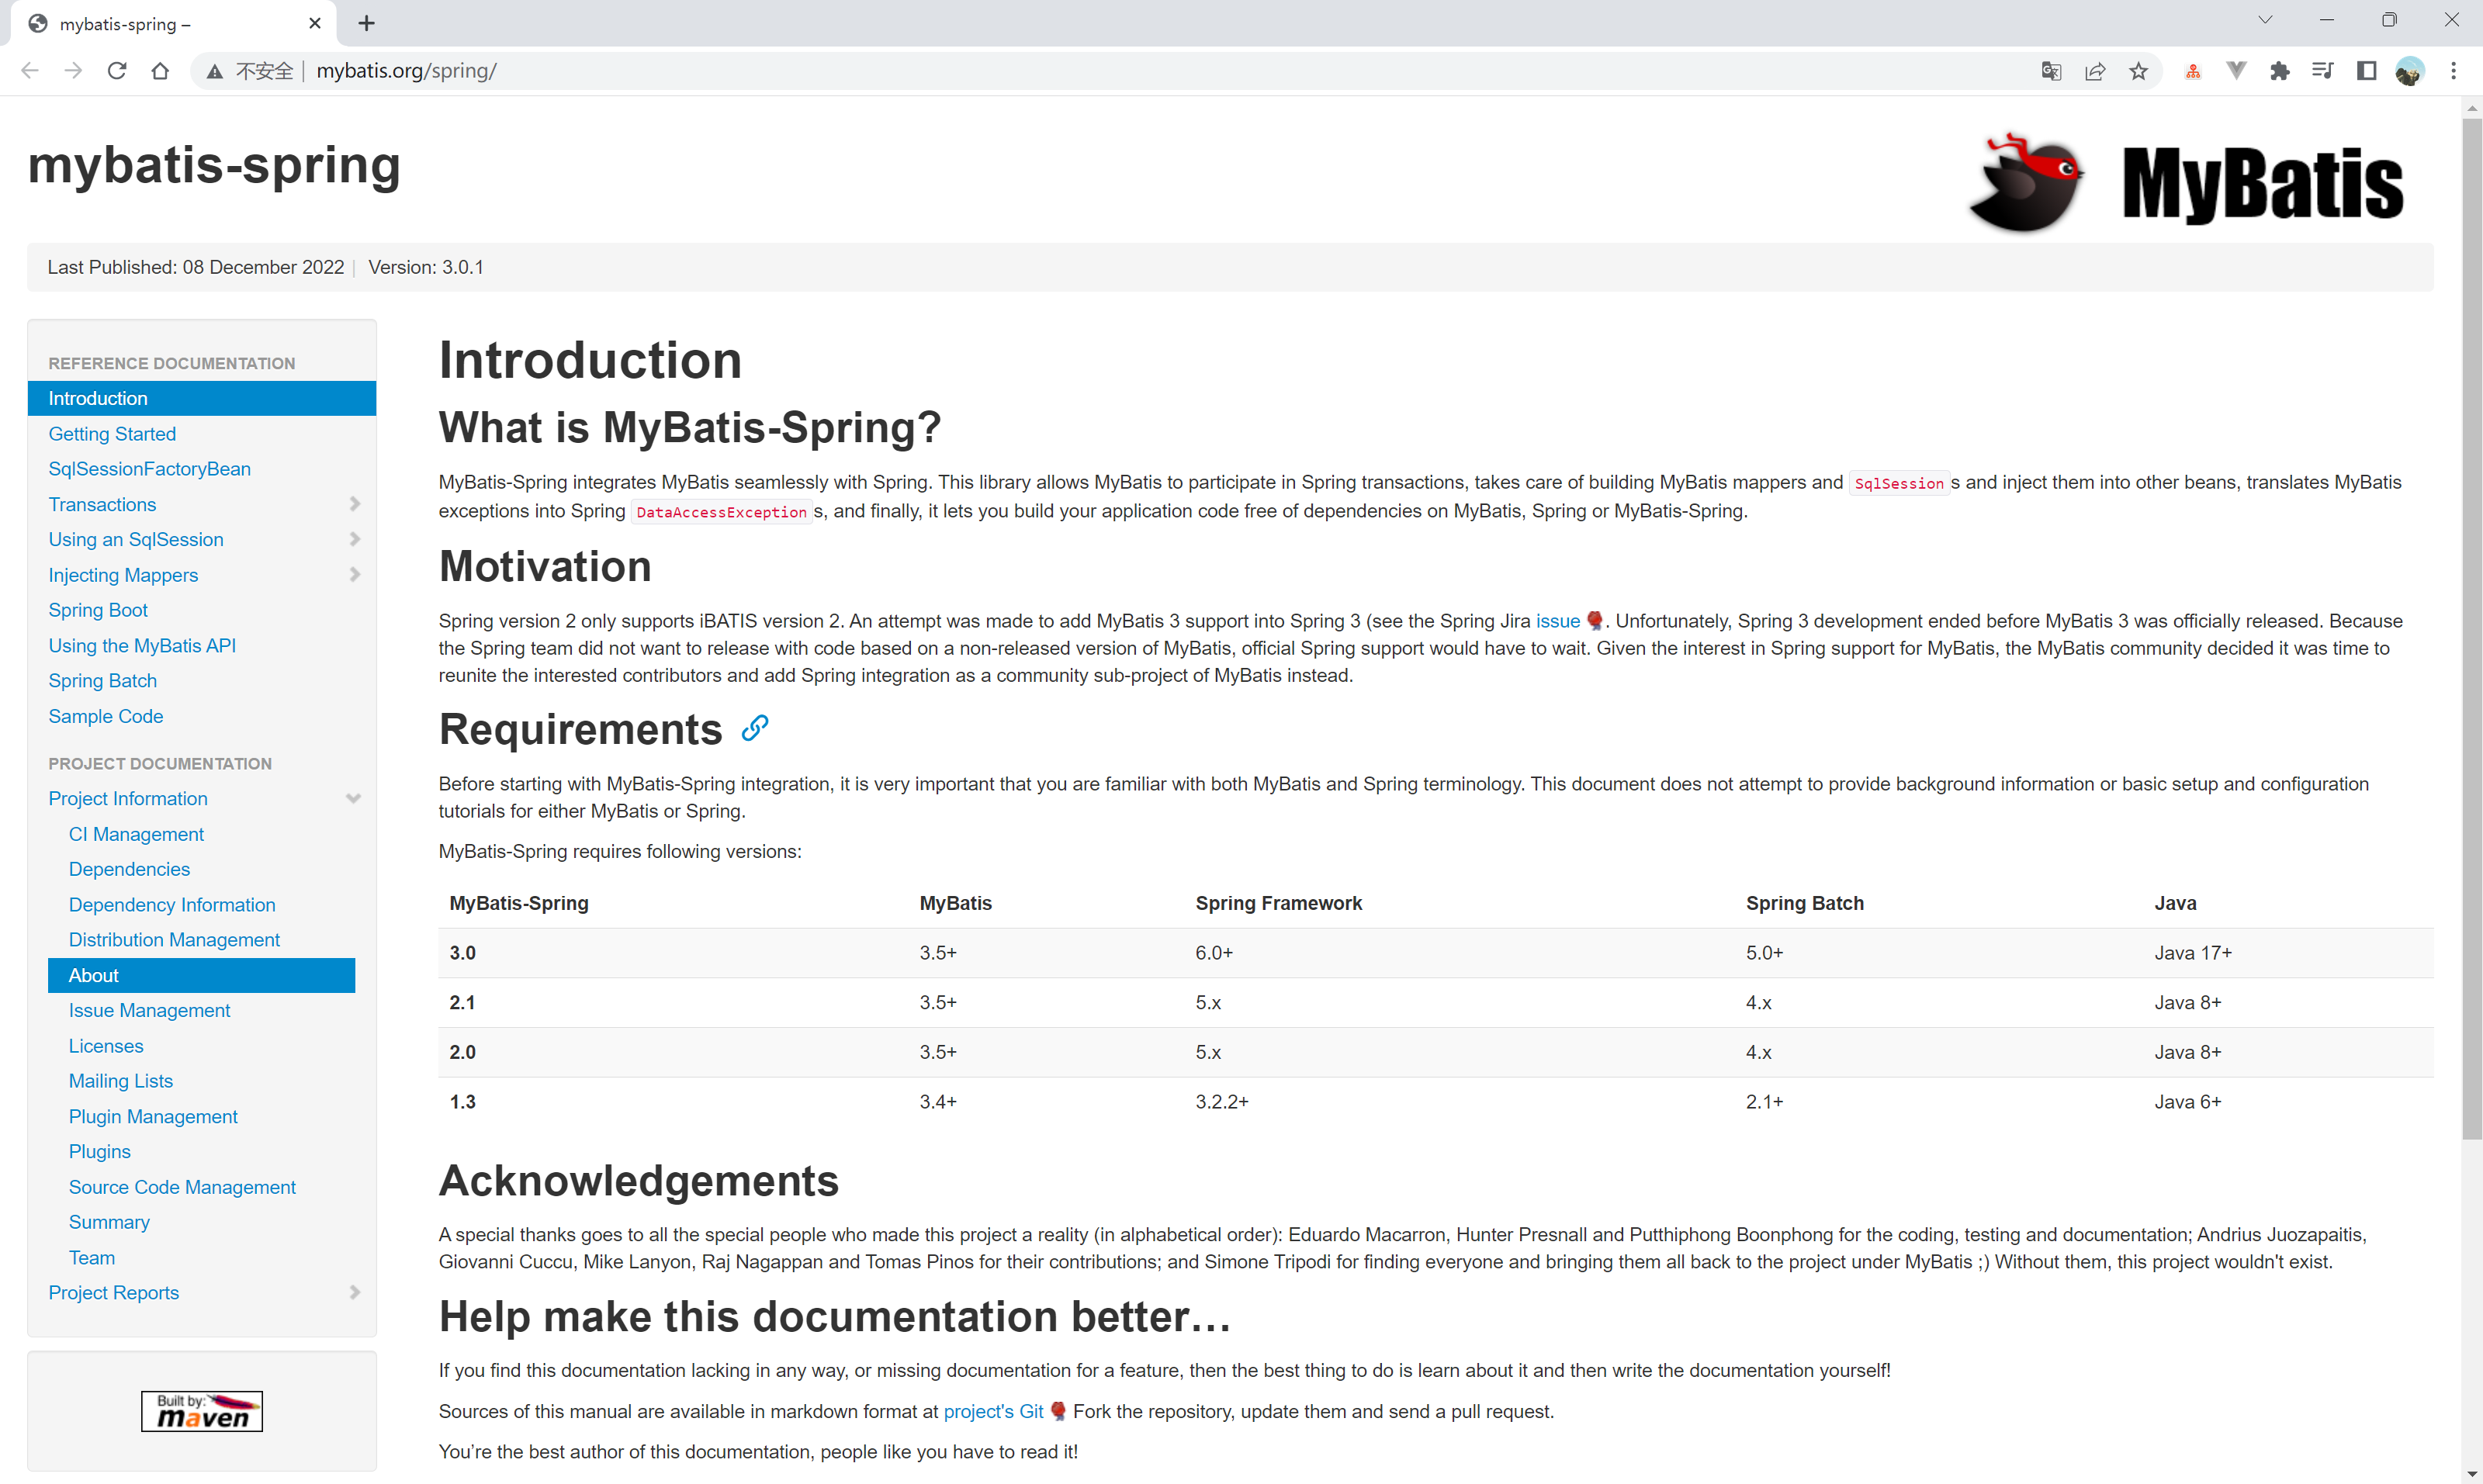Open a new browser tab
2483x1484 pixels.
click(366, 23)
